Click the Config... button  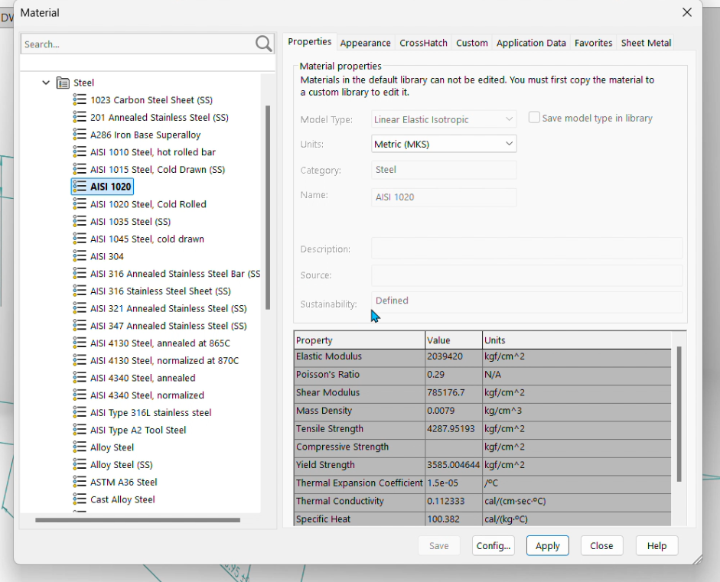(493, 546)
